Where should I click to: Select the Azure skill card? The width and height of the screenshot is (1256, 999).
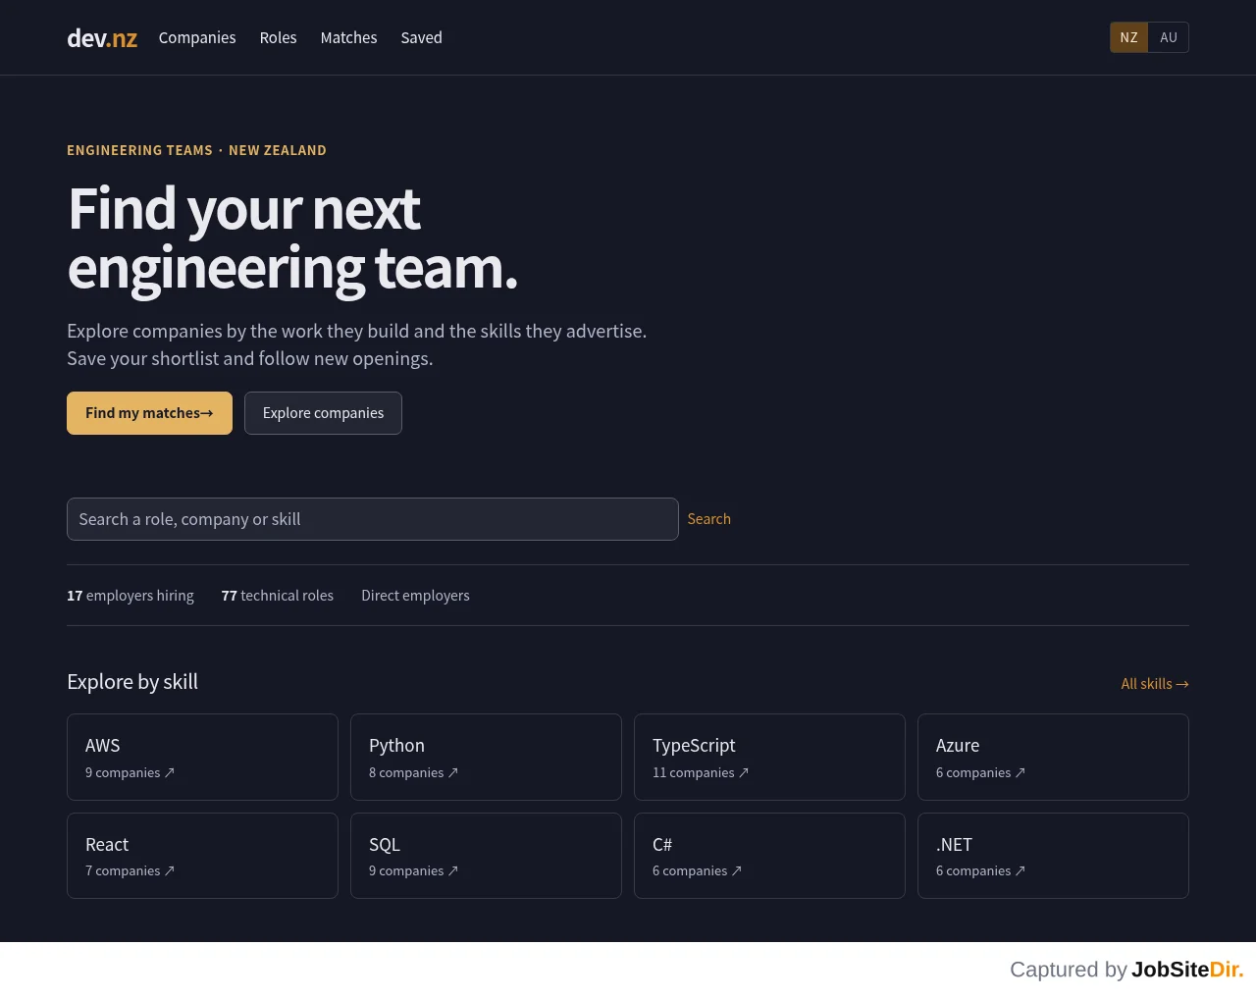pos(1053,757)
